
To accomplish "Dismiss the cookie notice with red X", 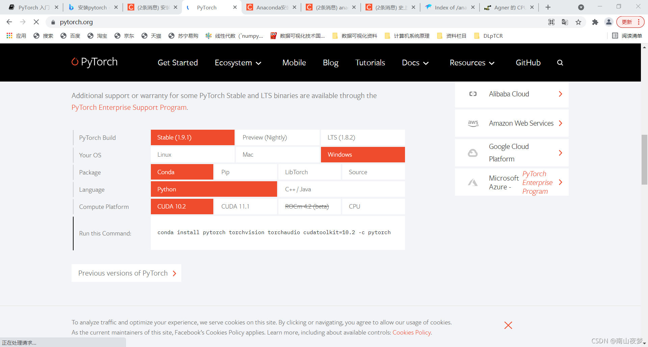I will click(x=508, y=325).
